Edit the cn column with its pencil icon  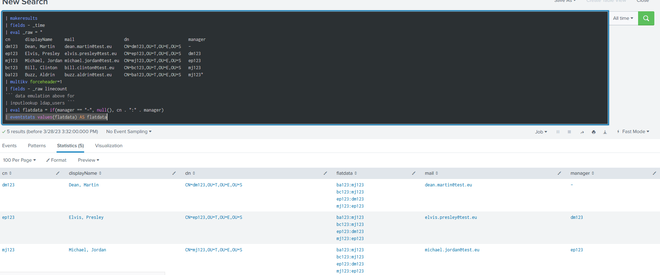click(x=58, y=173)
